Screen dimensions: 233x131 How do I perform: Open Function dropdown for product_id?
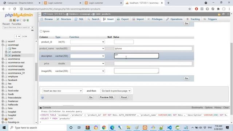pyautogui.click(x=87, y=42)
